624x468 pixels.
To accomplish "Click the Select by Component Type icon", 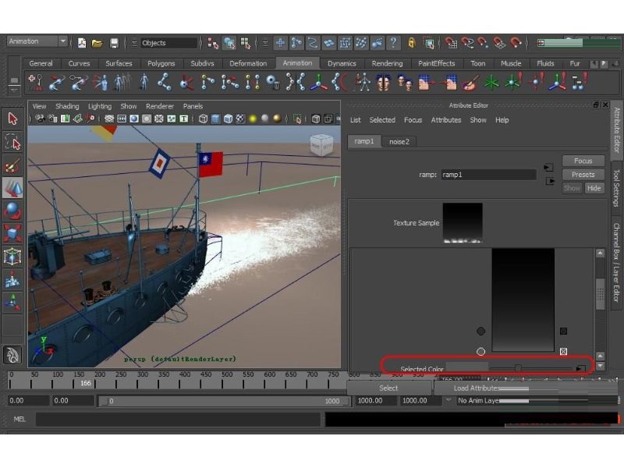I will click(246, 43).
